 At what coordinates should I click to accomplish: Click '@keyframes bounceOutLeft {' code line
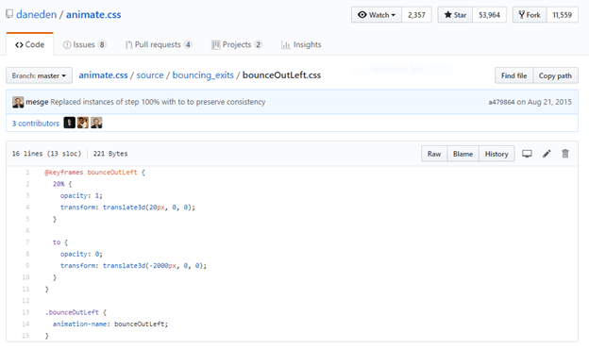tap(95, 173)
